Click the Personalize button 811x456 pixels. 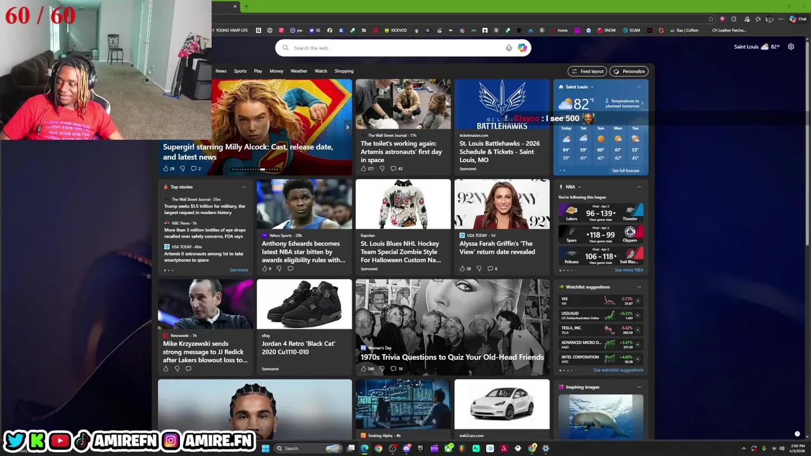click(629, 71)
